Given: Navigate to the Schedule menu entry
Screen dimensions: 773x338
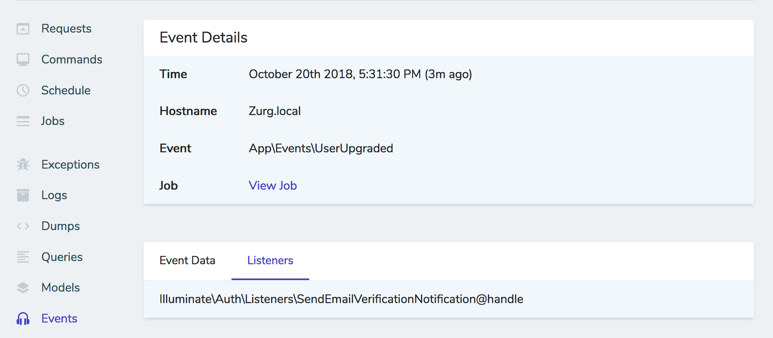Looking at the screenshot, I should pos(66,90).
